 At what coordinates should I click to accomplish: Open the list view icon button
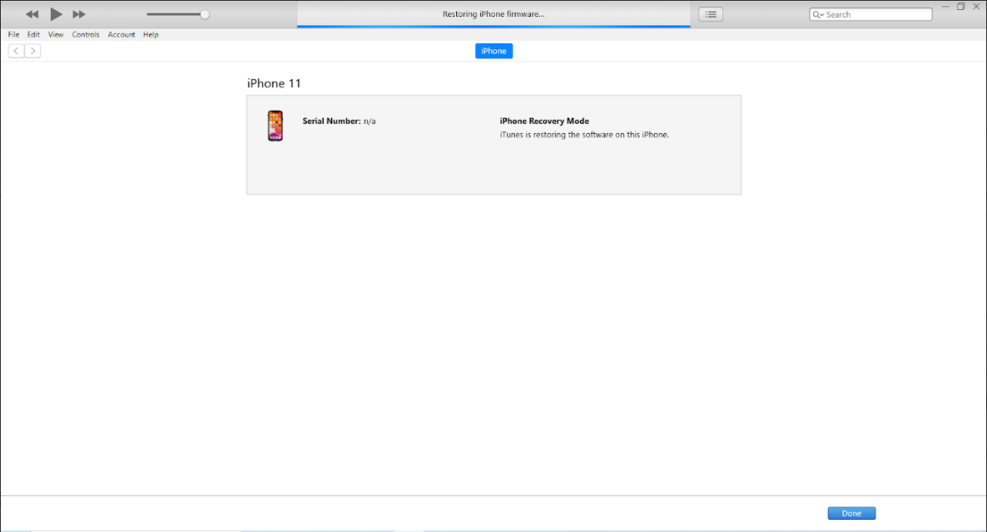tap(711, 14)
